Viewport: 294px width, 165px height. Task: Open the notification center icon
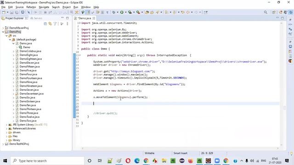[287, 161]
